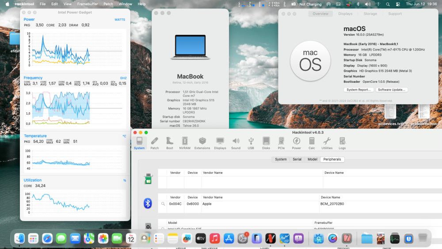Click magnifier icon in the Bluetooth device row
442x249 pixels.
163,203
